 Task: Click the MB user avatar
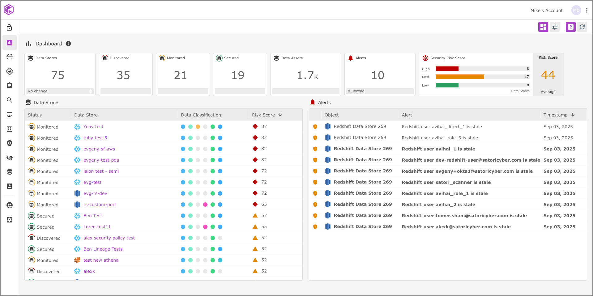click(x=576, y=10)
